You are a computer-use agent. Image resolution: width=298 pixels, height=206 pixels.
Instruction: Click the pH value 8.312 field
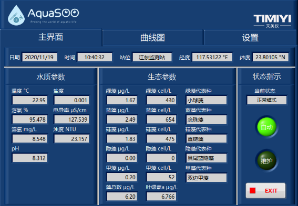pos(29,158)
